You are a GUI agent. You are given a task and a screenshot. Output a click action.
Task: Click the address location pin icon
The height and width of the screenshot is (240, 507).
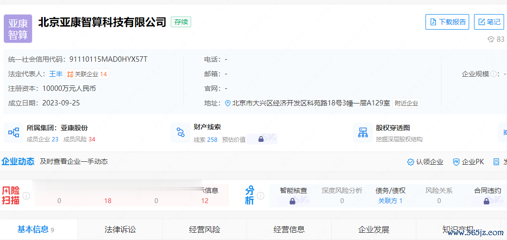click(228, 103)
